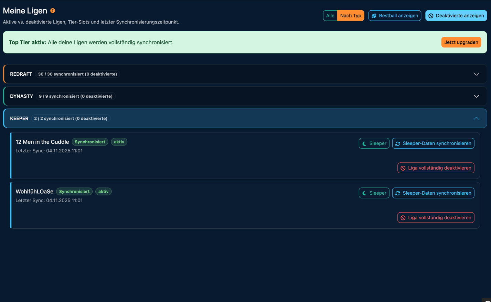Click the ban icon in Deaktivierte anzeigen
This screenshot has width=491, height=302.
coord(431,16)
